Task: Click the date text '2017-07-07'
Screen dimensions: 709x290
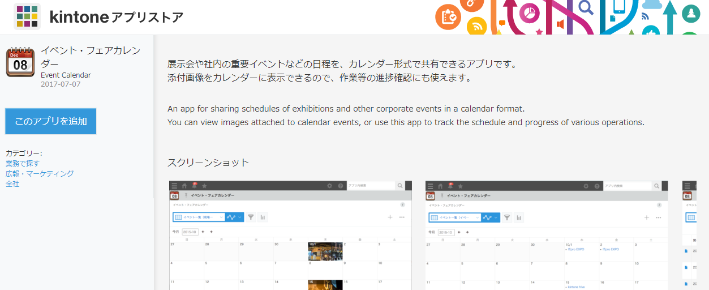Action: 61,84
